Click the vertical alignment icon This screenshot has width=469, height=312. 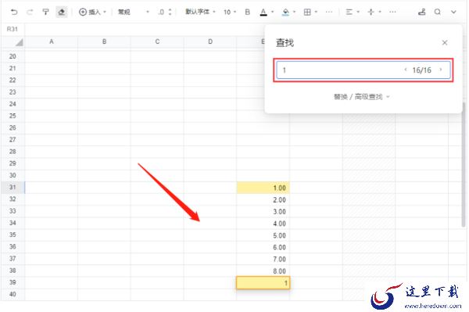371,12
